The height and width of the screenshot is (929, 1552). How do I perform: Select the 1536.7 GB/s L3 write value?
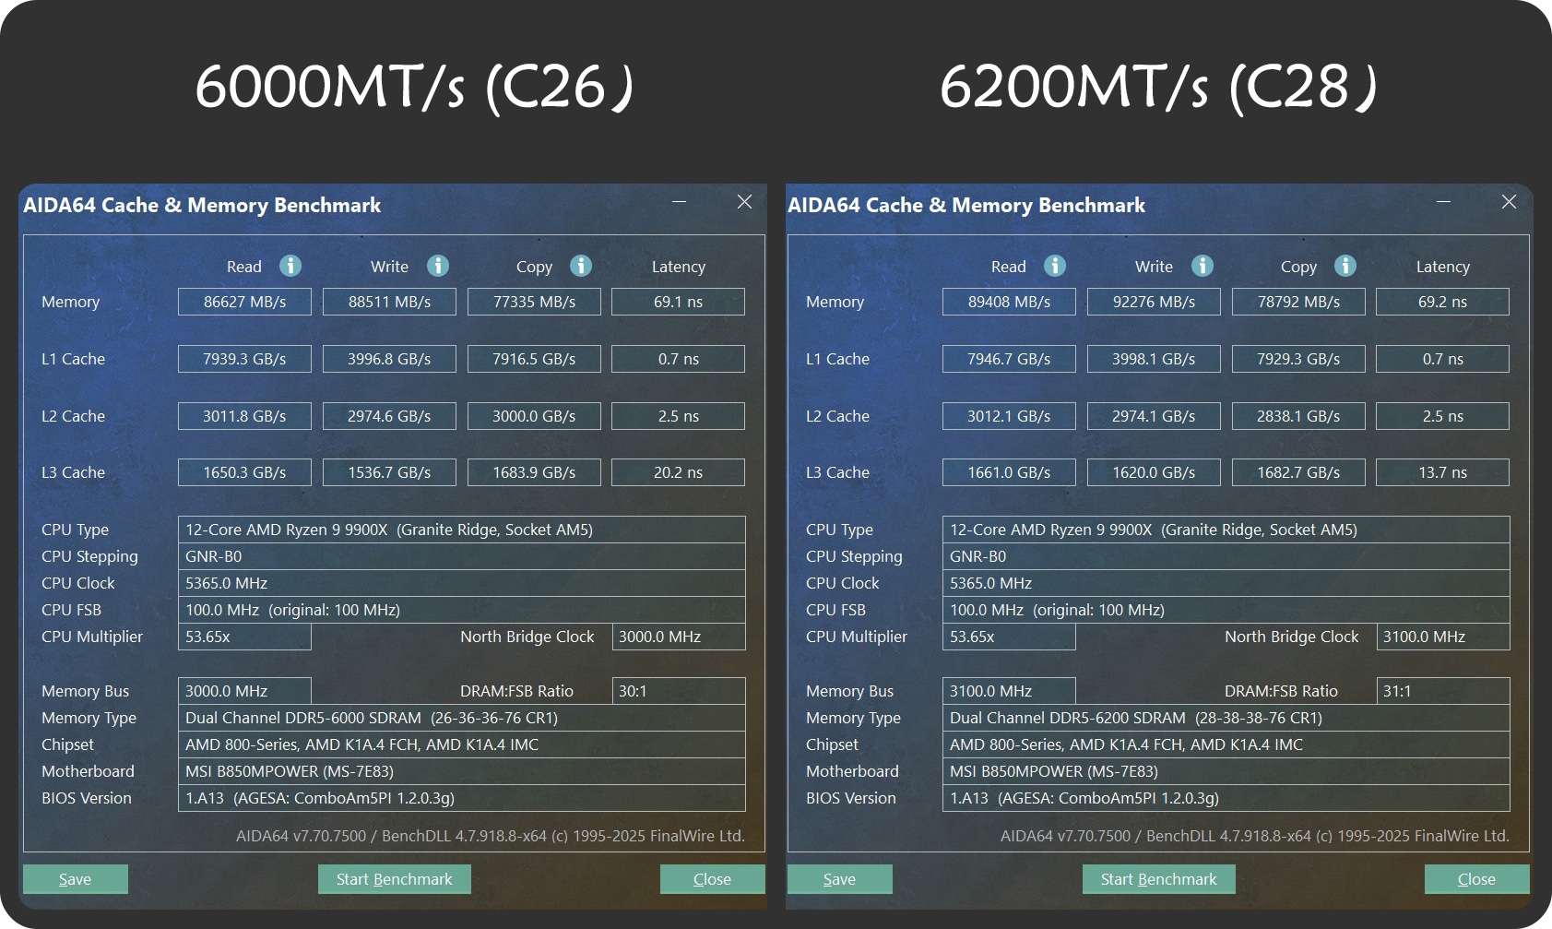389,472
